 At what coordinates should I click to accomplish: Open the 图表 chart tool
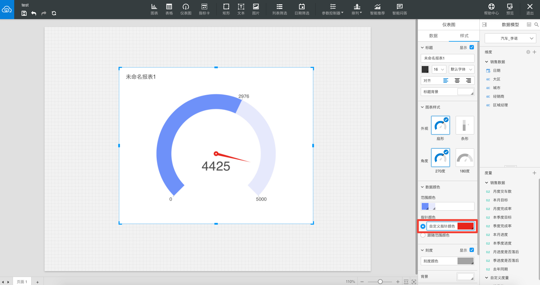pos(154,9)
